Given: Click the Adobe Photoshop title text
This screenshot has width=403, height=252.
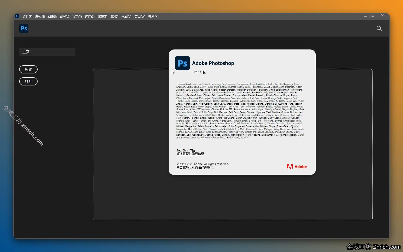Looking at the screenshot, I should (x=213, y=63).
